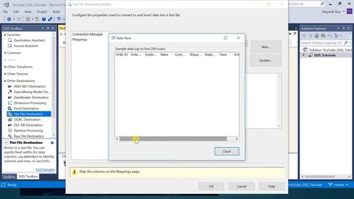Image resolution: width=354 pixels, height=199 pixels.
Task: Collapse the Favorites group
Action: (x=5, y=35)
